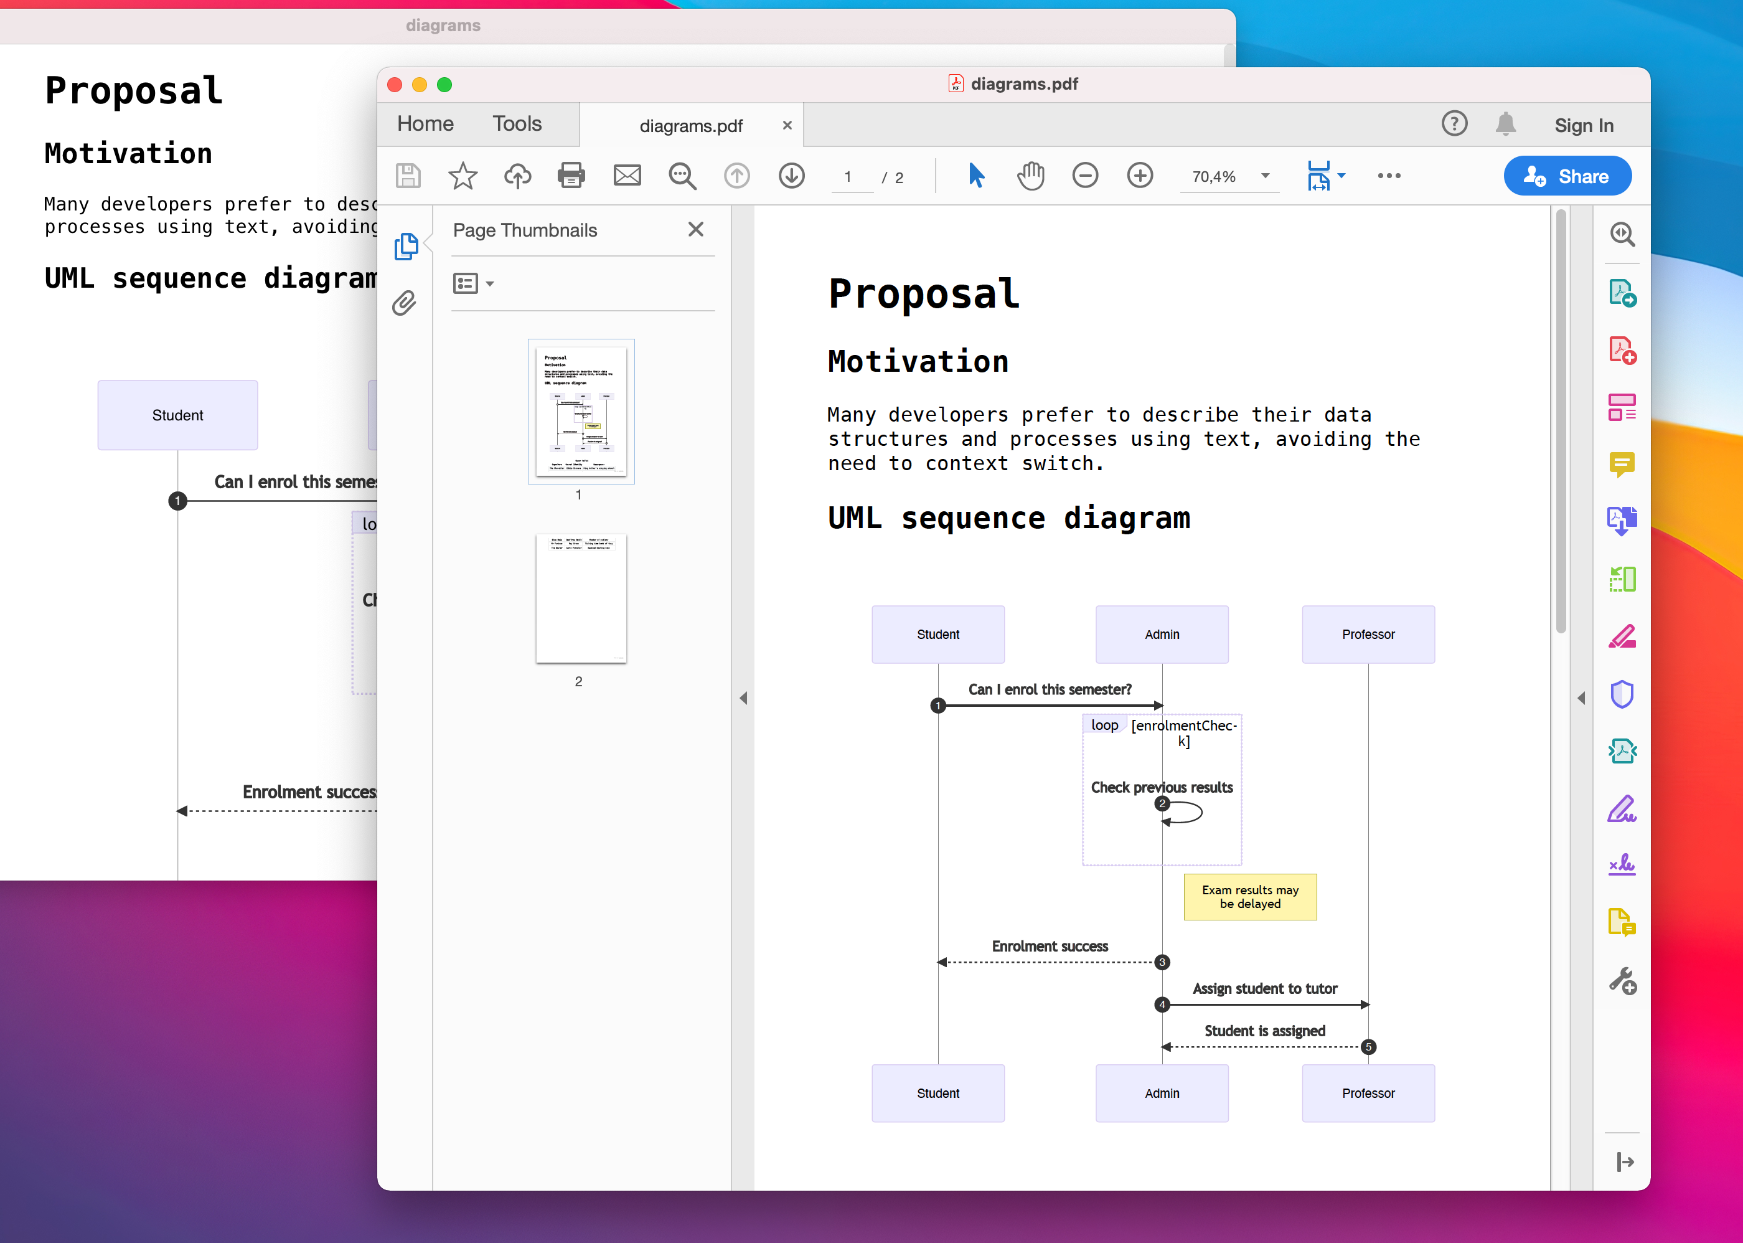Expand the fit page options dropdown
This screenshot has width=1743, height=1243.
(1342, 176)
